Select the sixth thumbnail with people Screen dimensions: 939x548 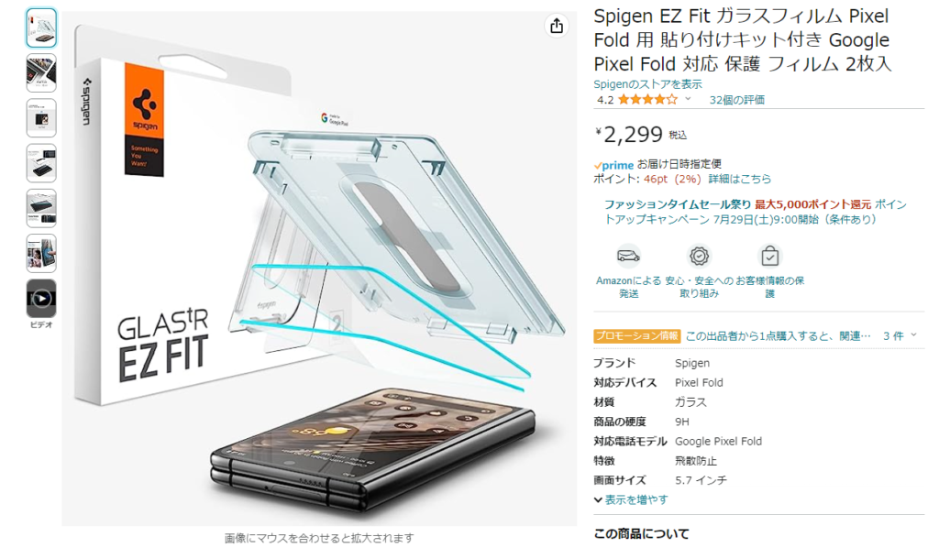pos(41,253)
